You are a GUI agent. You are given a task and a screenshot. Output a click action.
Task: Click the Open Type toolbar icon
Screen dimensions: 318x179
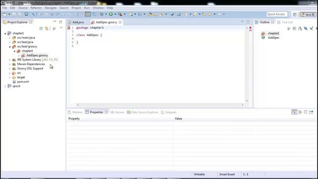tap(150, 14)
